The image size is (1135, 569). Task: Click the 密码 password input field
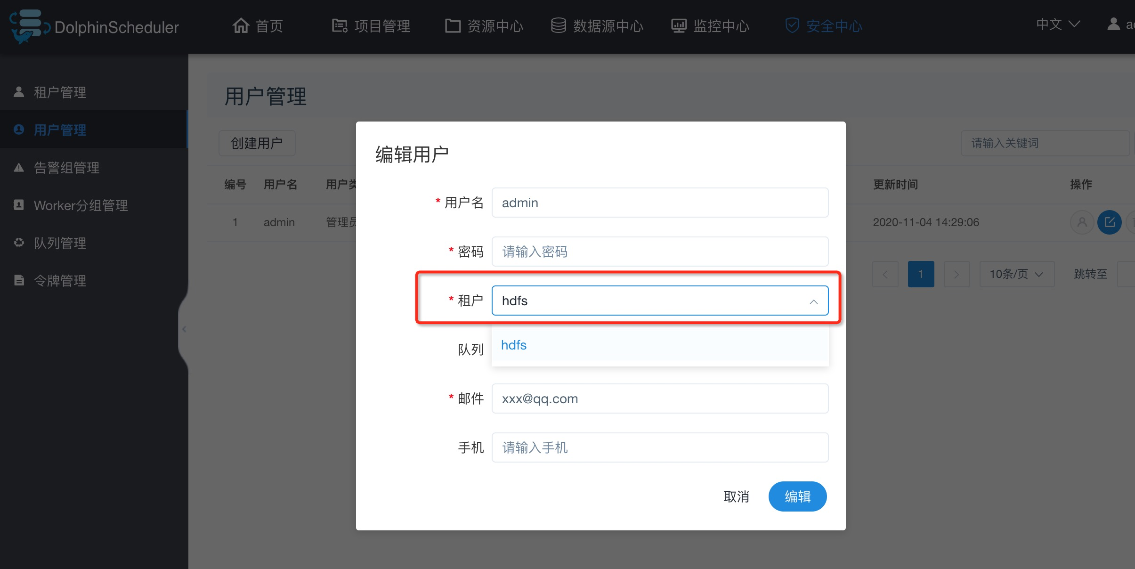[660, 252]
